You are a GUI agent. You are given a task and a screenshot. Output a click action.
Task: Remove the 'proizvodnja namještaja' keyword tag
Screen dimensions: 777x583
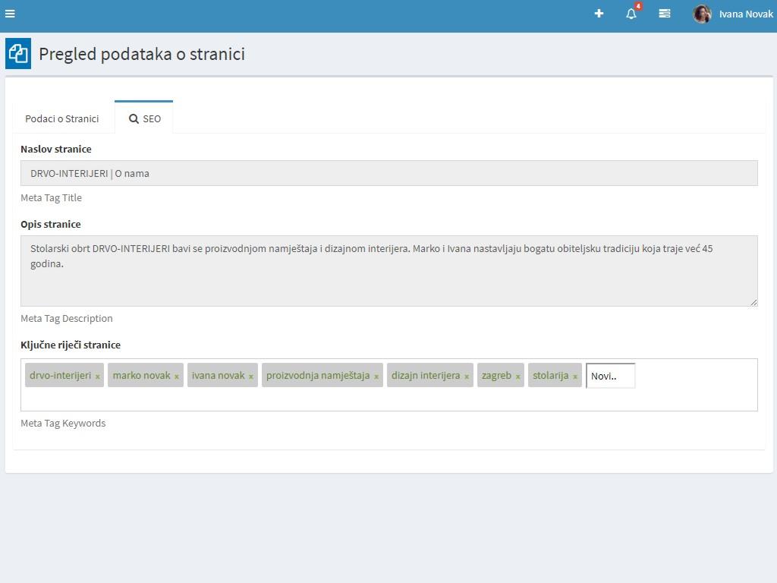coord(376,377)
